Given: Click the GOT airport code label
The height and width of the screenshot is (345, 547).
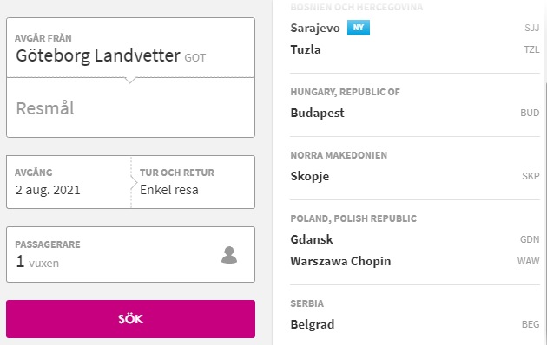Looking at the screenshot, I should [195, 58].
